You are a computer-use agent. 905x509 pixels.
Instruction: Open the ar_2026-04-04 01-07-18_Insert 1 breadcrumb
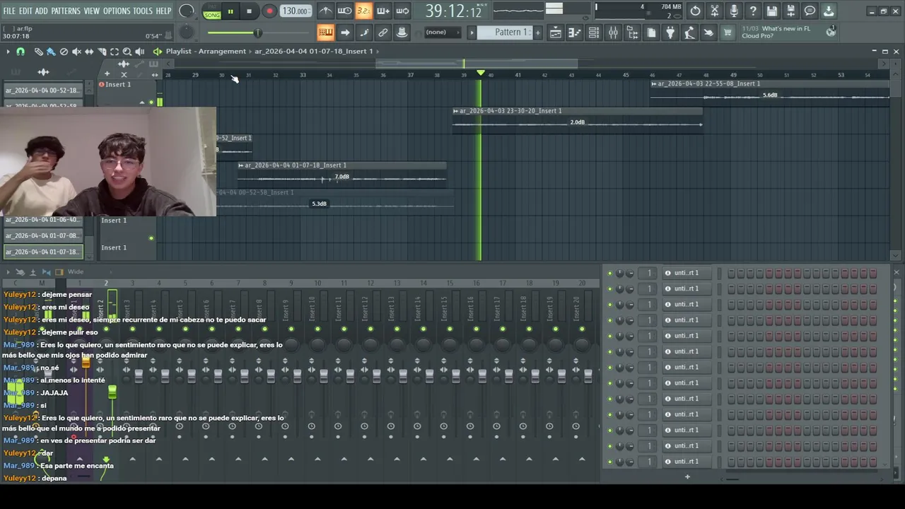click(x=313, y=51)
